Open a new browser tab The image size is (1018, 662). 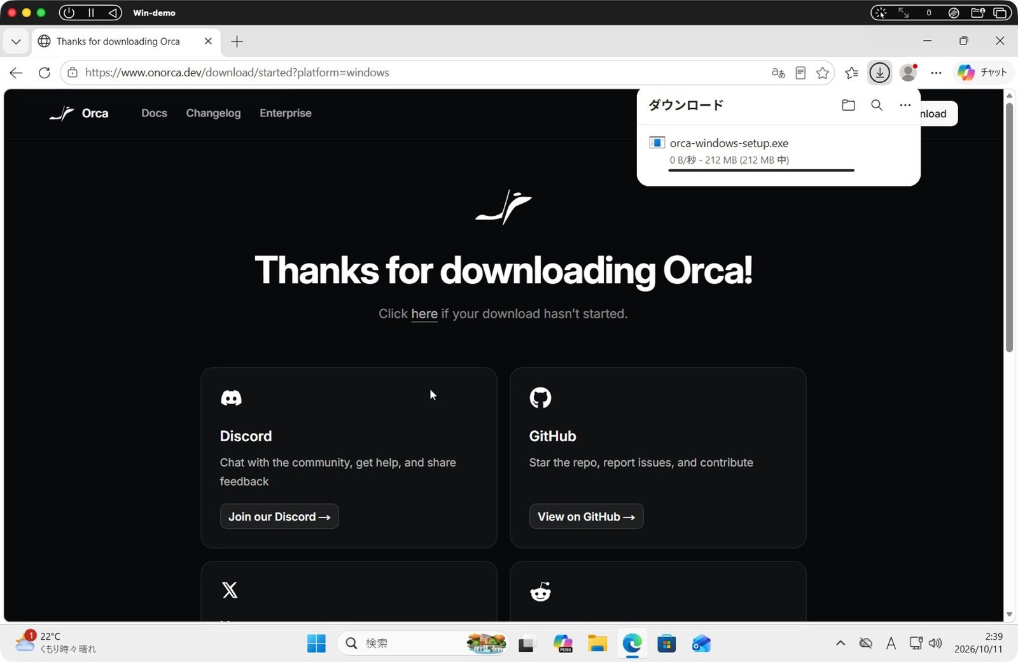pyautogui.click(x=237, y=41)
